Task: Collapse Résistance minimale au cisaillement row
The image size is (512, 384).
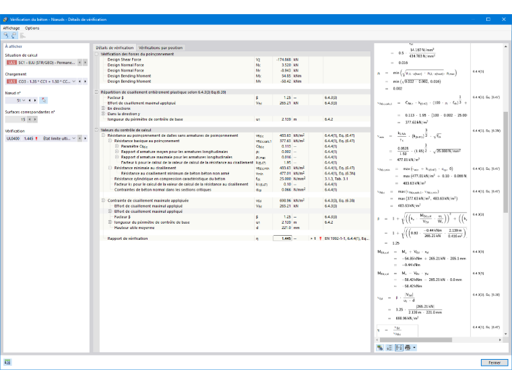Action: (x=110, y=168)
